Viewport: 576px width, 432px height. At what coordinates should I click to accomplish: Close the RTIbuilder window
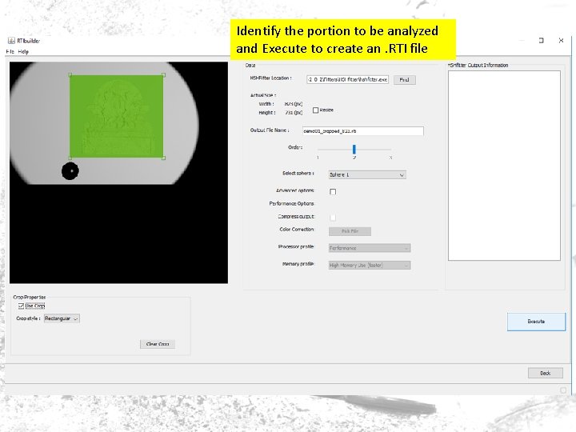point(561,41)
